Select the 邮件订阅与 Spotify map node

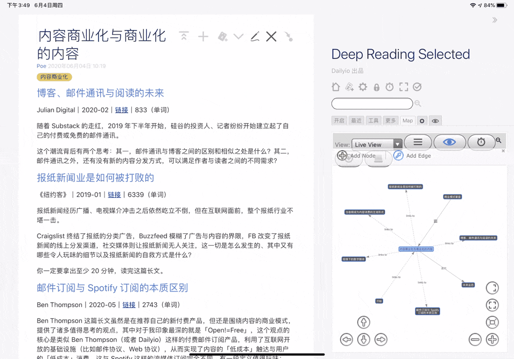click(427, 311)
